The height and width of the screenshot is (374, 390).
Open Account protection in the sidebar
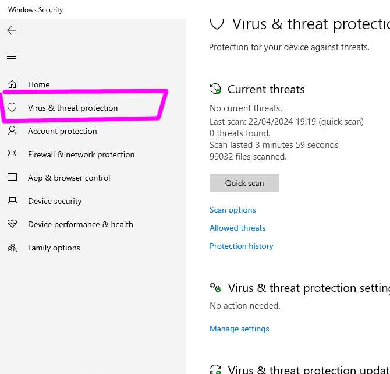coord(62,131)
